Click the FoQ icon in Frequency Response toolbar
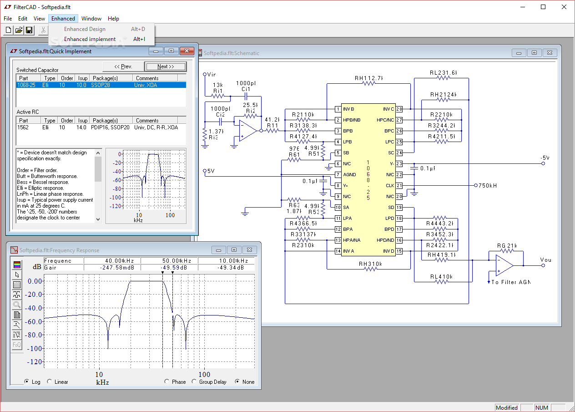The image size is (575, 412). tap(17, 345)
